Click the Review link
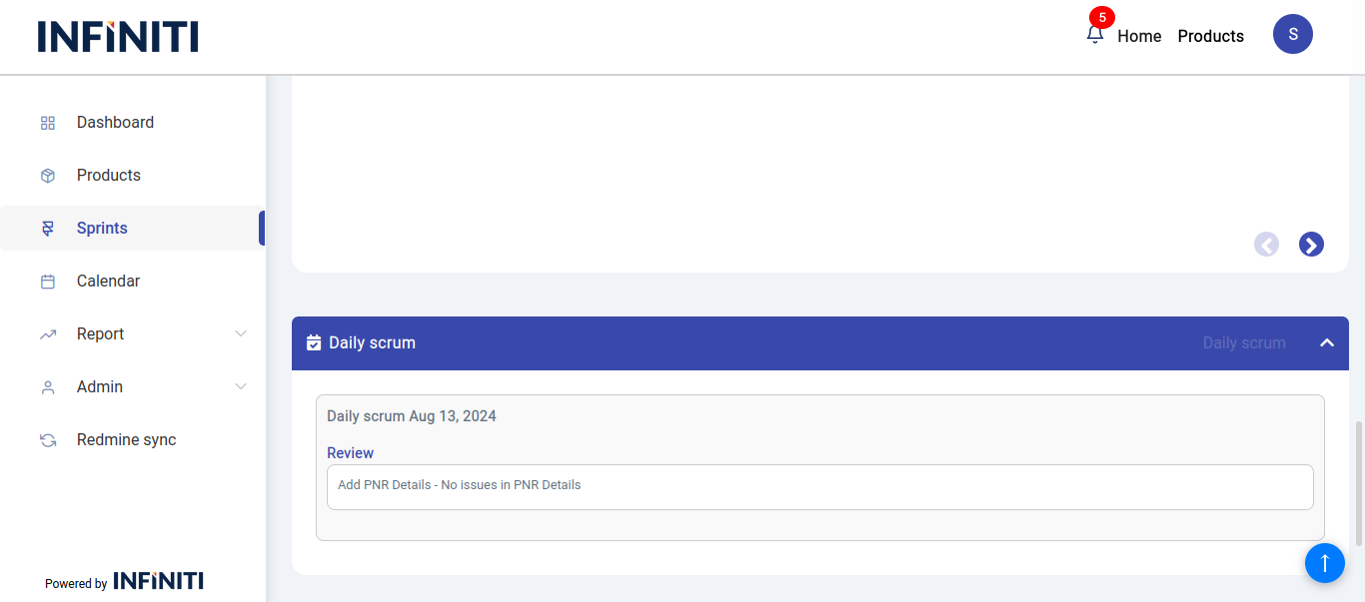1365x602 pixels. pos(350,453)
